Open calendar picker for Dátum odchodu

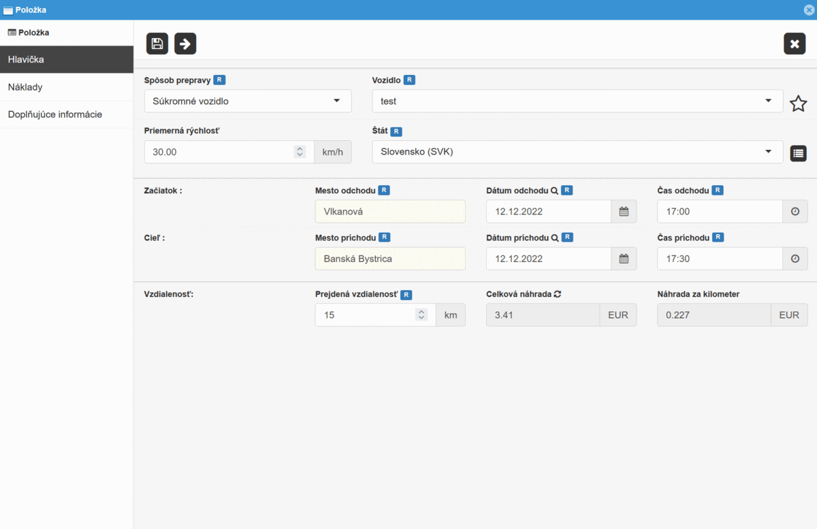pyautogui.click(x=624, y=212)
